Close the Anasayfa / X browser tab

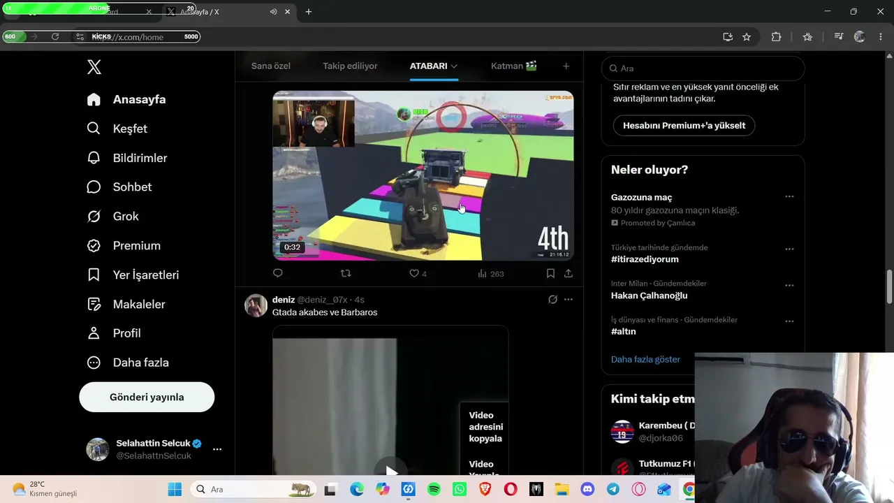coord(287,12)
